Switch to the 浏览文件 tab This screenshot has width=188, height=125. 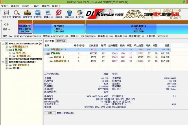[61, 41]
